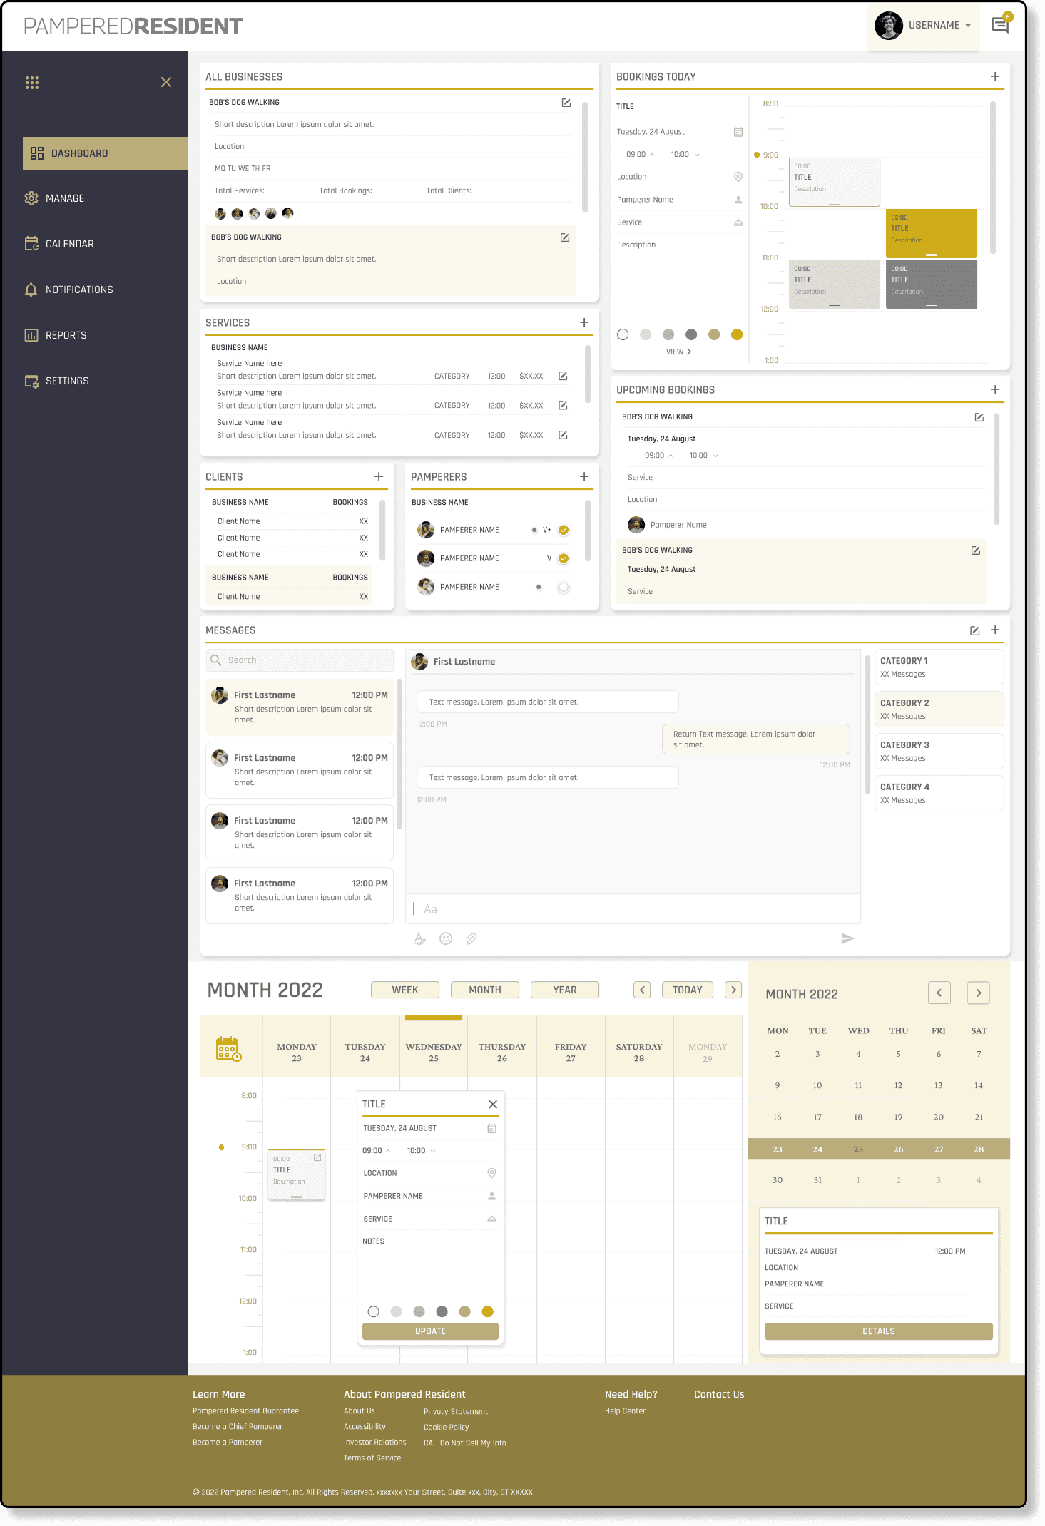Open the 10:00 dropdown in event popup
The image size is (1045, 1526).
pos(433,1151)
